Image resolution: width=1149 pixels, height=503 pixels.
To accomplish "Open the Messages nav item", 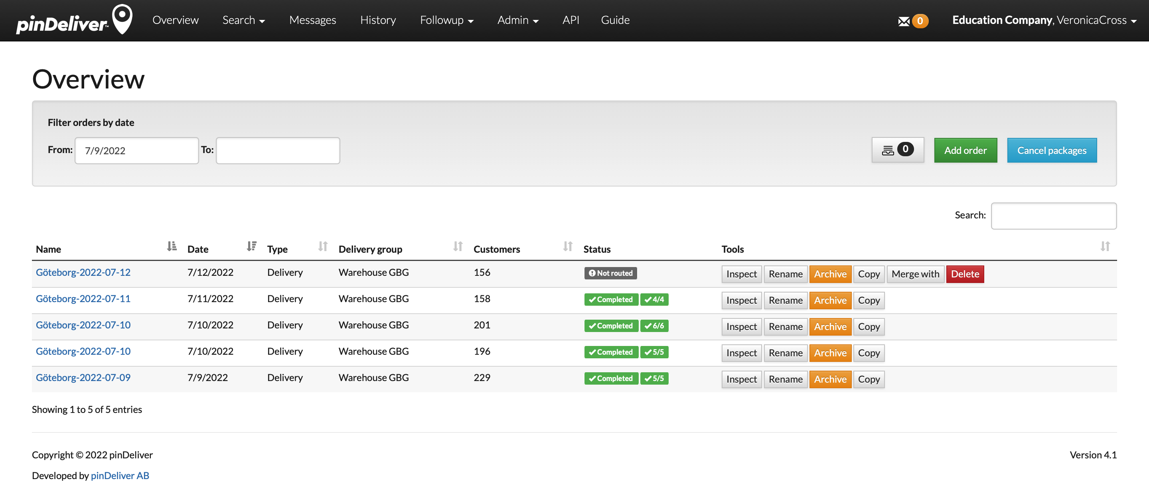I will pos(313,20).
